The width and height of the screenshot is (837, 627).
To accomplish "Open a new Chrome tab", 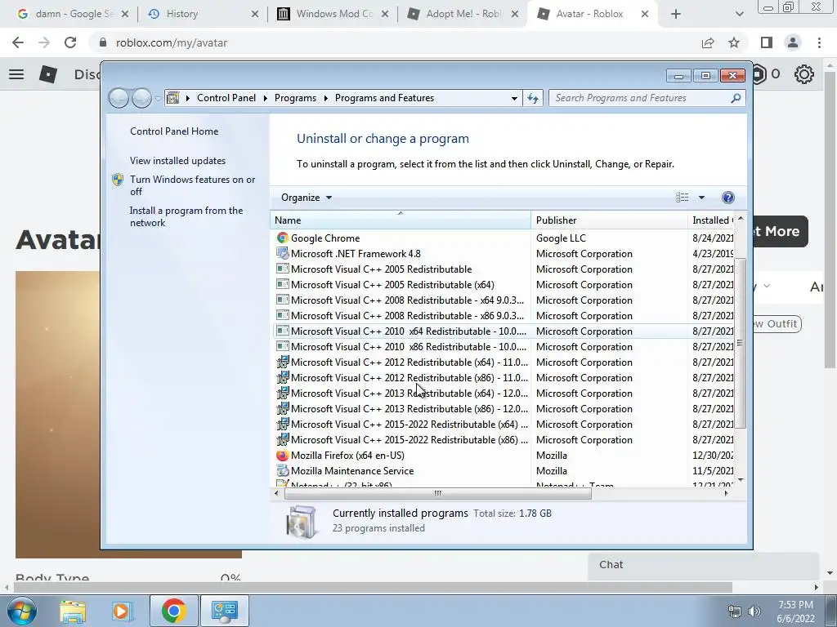I will (x=676, y=14).
